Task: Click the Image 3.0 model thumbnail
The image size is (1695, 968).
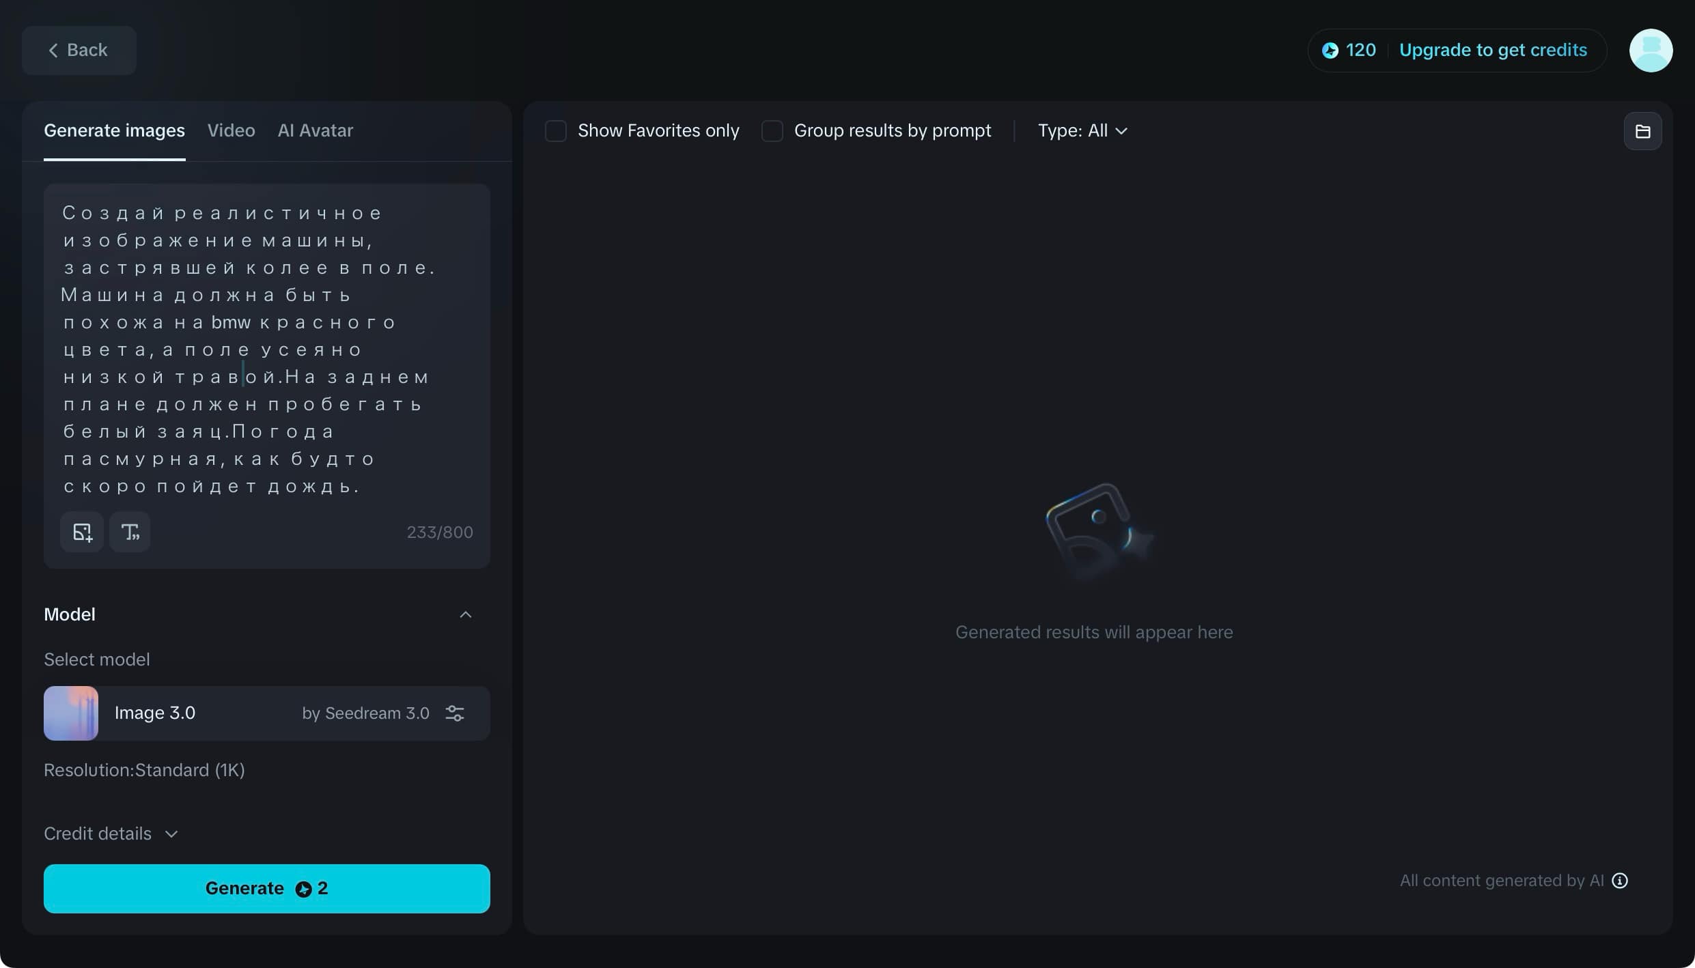Action: pos(71,713)
